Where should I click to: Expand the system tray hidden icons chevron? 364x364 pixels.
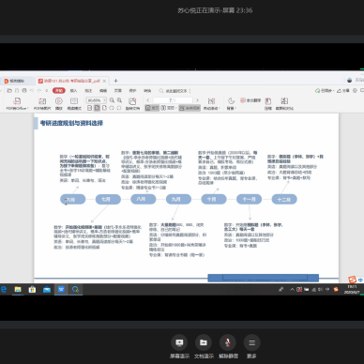click(292, 289)
